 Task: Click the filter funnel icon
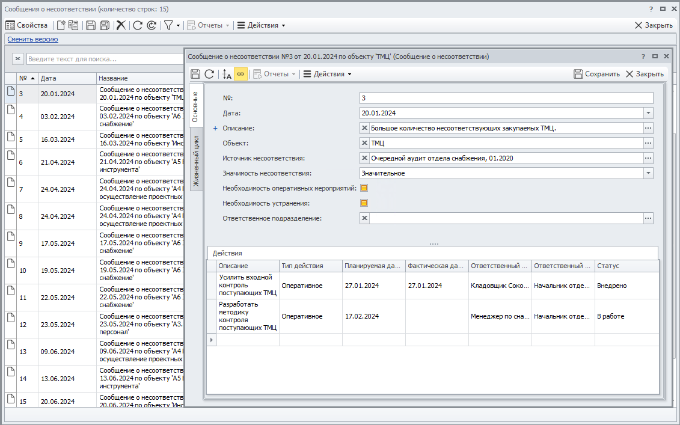pos(169,25)
